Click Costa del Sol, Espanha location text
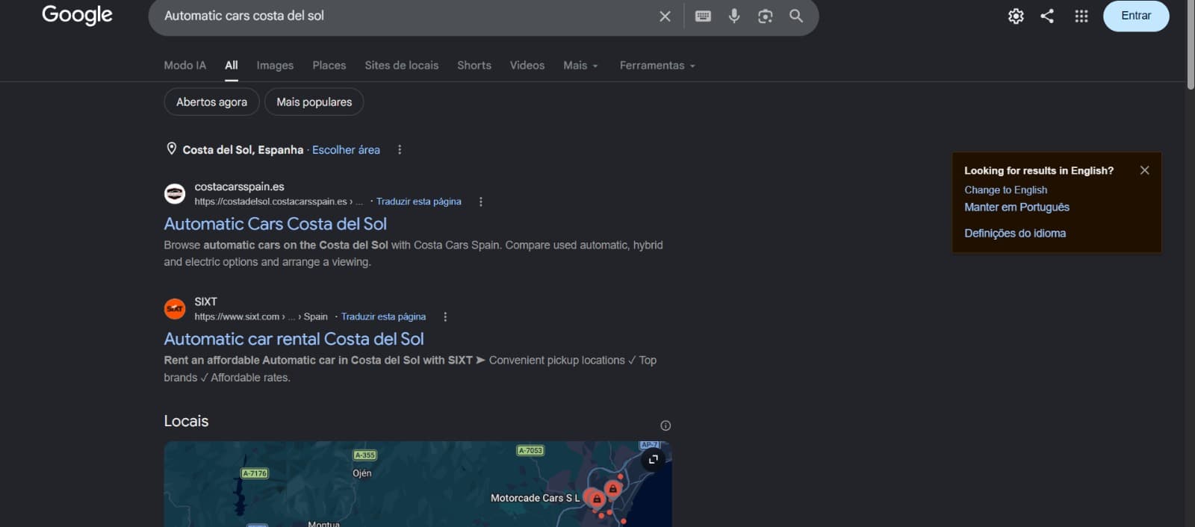 click(243, 150)
